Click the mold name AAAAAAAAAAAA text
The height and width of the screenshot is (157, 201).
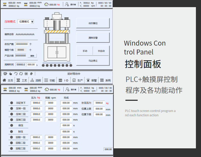[25, 34]
